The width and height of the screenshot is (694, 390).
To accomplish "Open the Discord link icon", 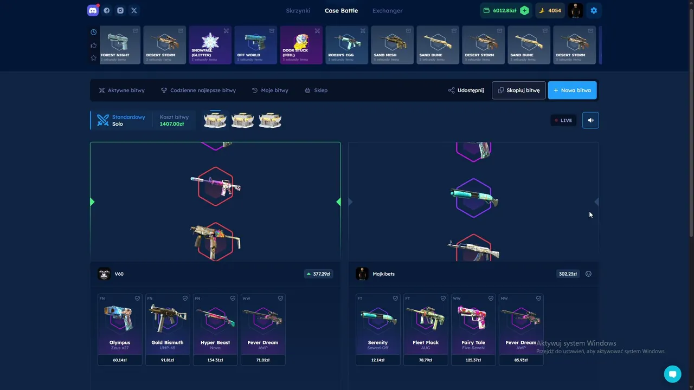I will point(93,10).
